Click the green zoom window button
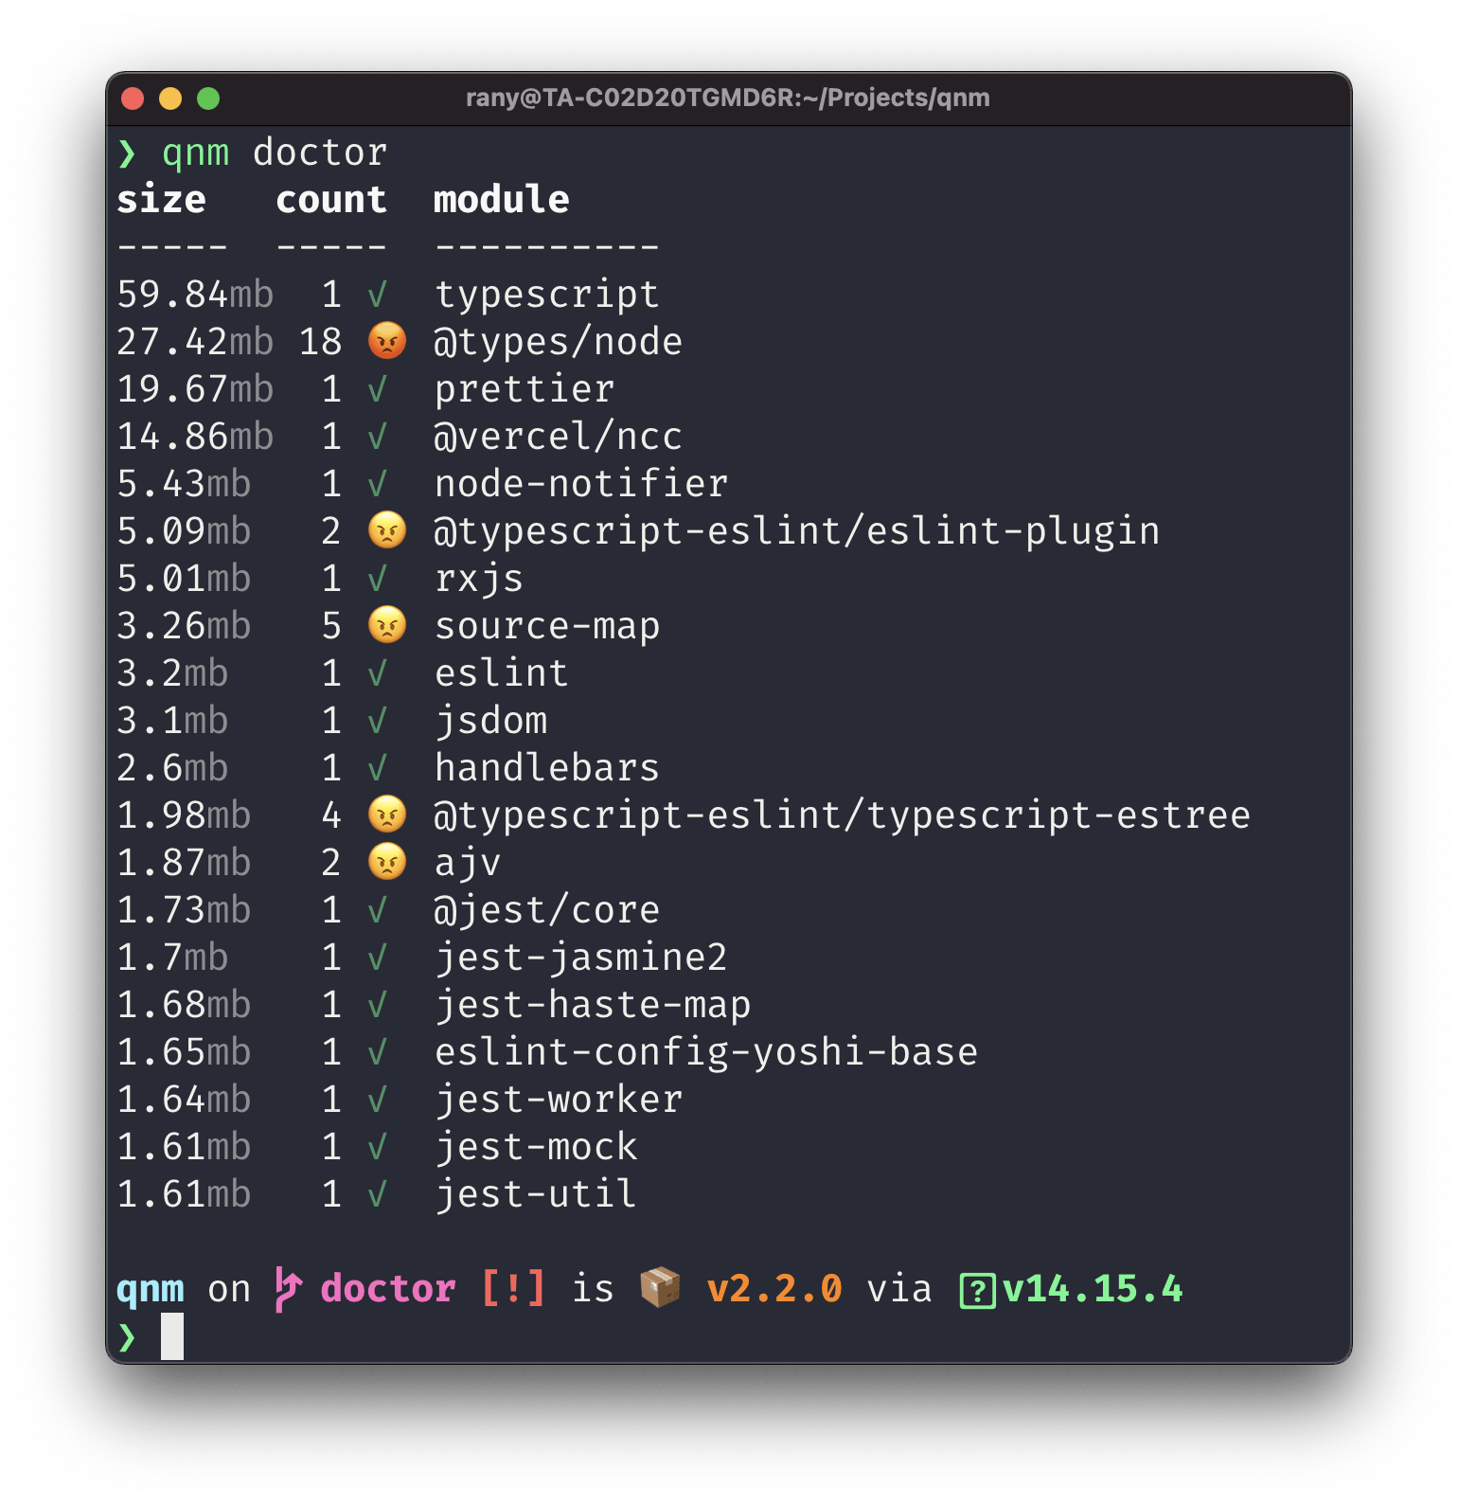The width and height of the screenshot is (1458, 1504). 208,98
